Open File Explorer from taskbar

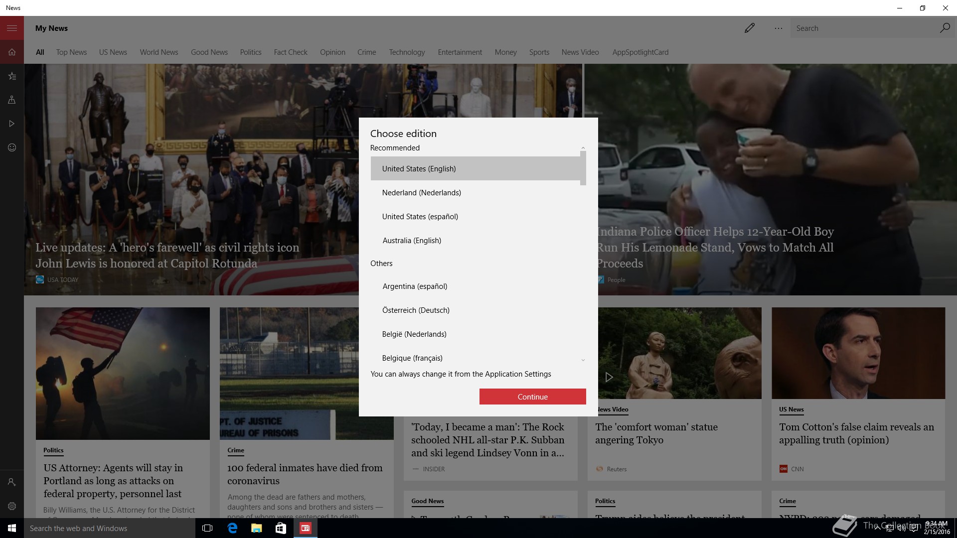(x=256, y=528)
